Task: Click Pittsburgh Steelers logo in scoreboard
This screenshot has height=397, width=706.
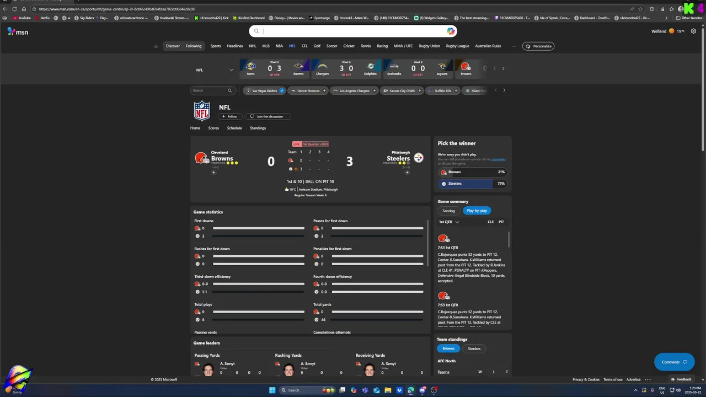Action: [419, 158]
